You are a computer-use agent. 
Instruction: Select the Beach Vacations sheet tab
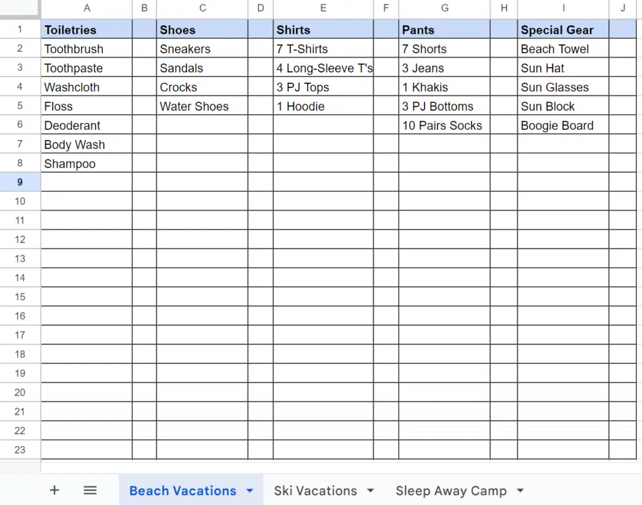click(182, 491)
